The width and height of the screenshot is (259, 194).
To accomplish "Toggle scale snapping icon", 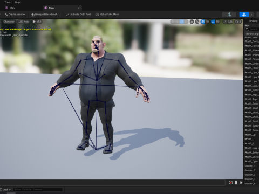I will tap(225, 22).
